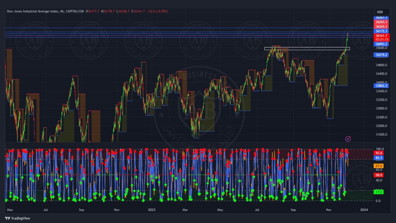Click the blue 36093.2 price label
Screen dimensions: 396x223
coord(381,44)
